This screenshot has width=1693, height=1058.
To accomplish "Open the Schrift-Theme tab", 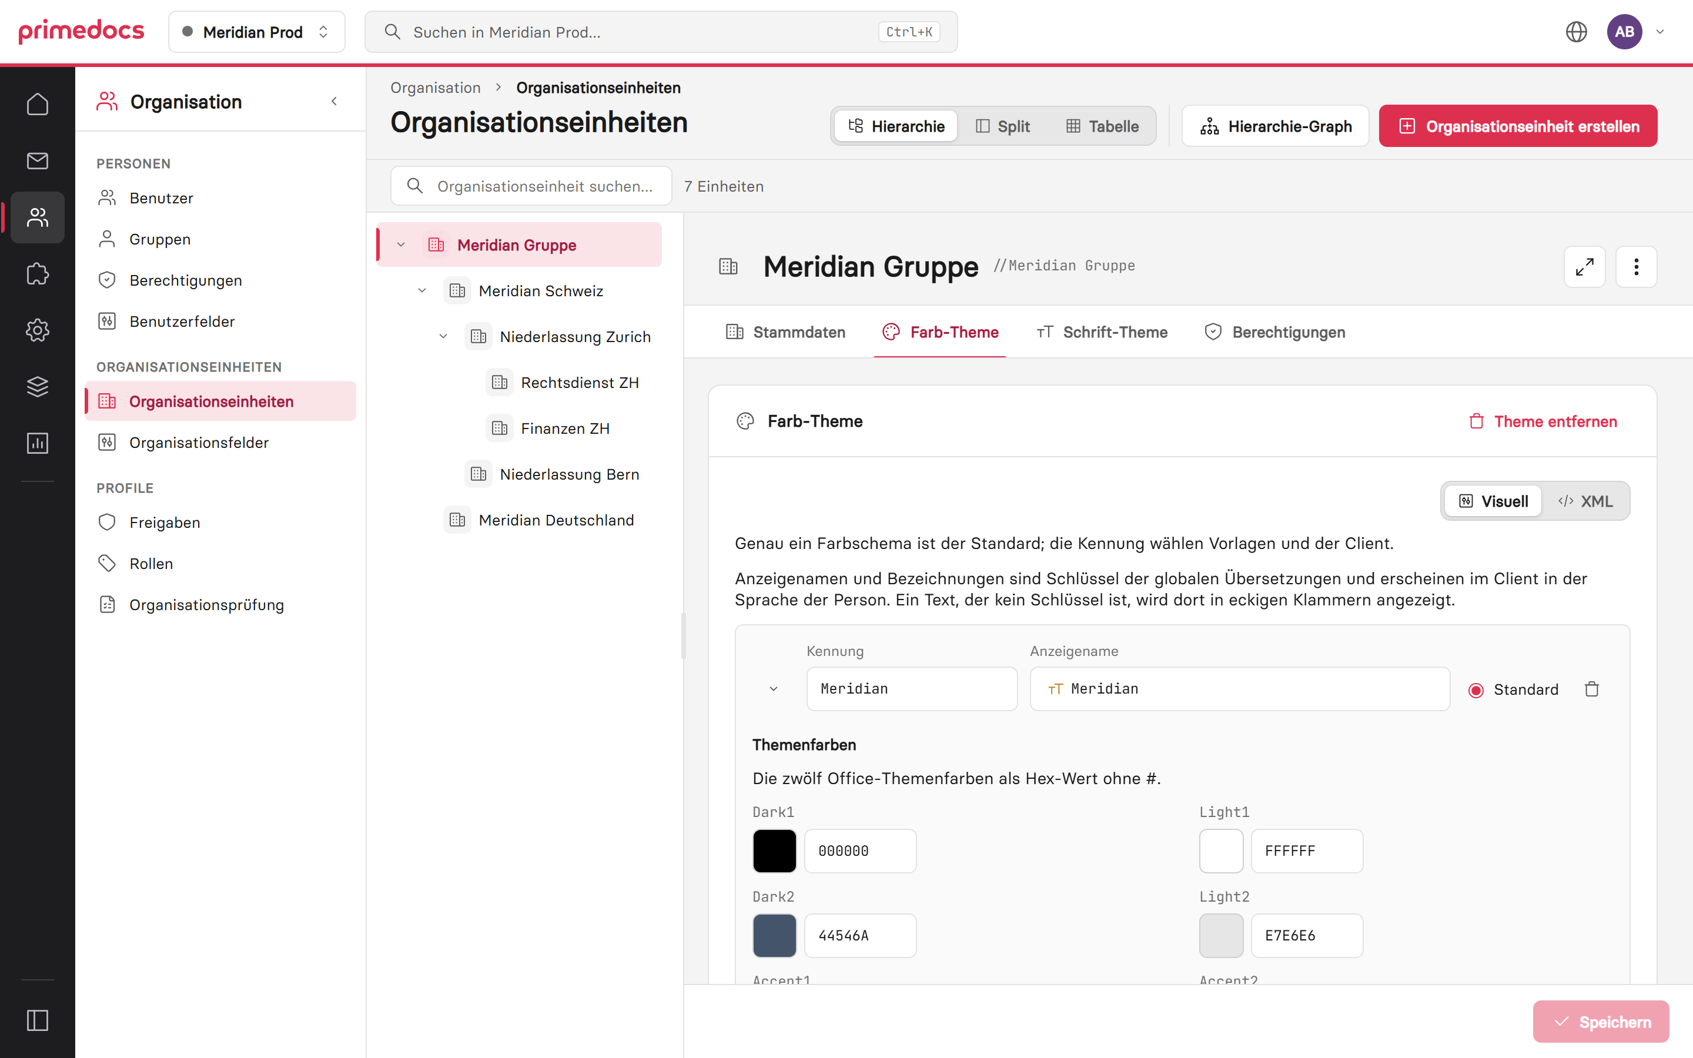I will point(1102,332).
